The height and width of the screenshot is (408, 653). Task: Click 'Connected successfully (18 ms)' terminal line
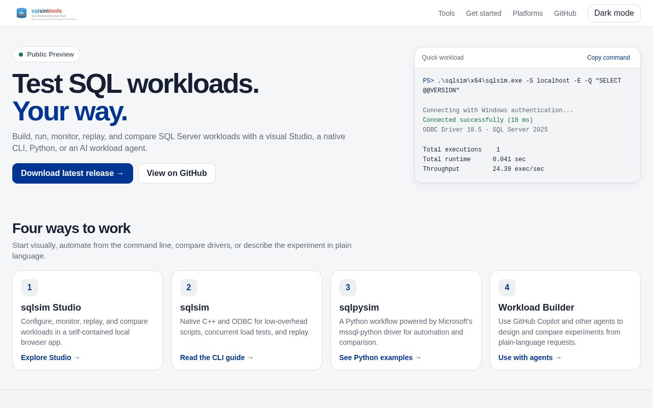tap(478, 120)
